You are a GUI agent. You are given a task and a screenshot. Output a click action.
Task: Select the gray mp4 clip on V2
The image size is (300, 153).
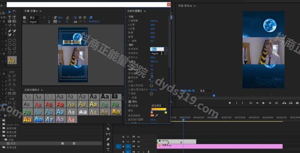point(176,141)
